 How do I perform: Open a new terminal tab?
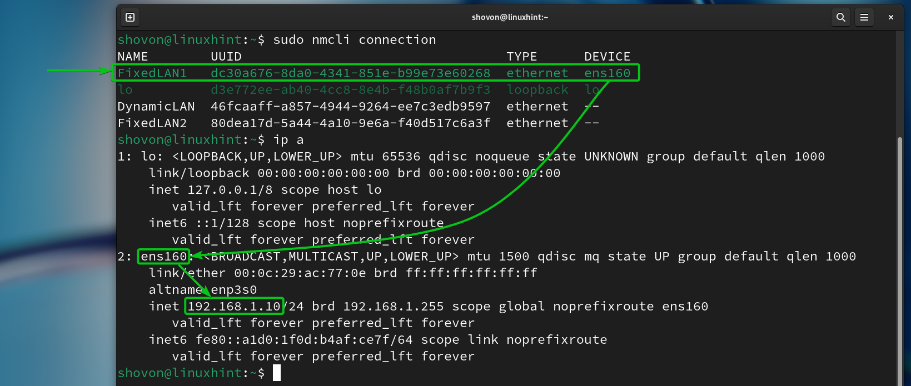coord(130,17)
